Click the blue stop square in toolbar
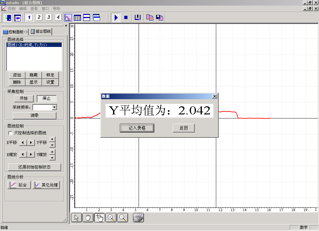 coord(126,17)
